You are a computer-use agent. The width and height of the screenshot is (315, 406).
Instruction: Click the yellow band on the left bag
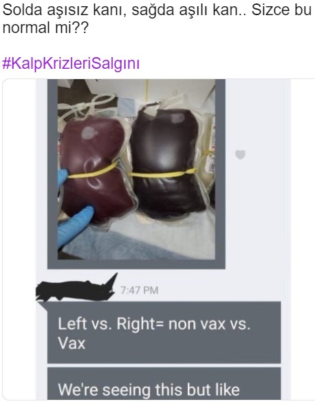[x=93, y=171]
